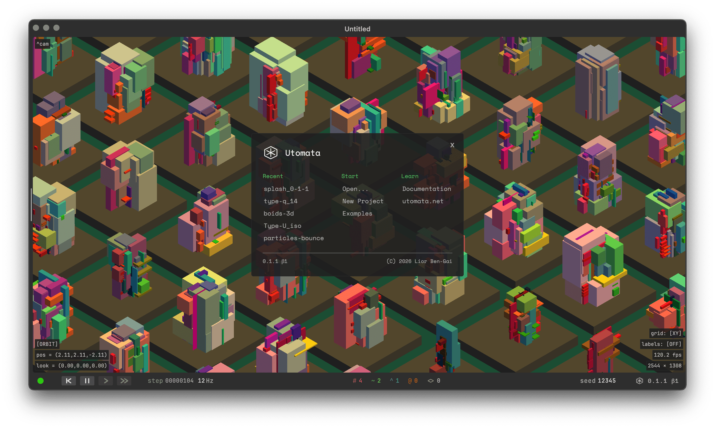Image resolution: width=715 pixels, height=428 pixels.
Task: Click the Untitled window title
Action: pyautogui.click(x=357, y=29)
